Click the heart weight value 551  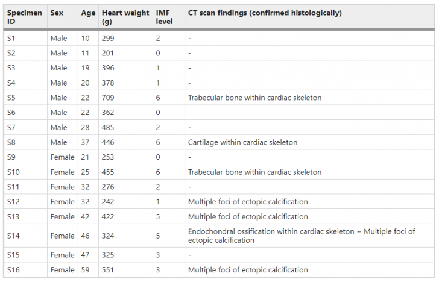(x=109, y=270)
